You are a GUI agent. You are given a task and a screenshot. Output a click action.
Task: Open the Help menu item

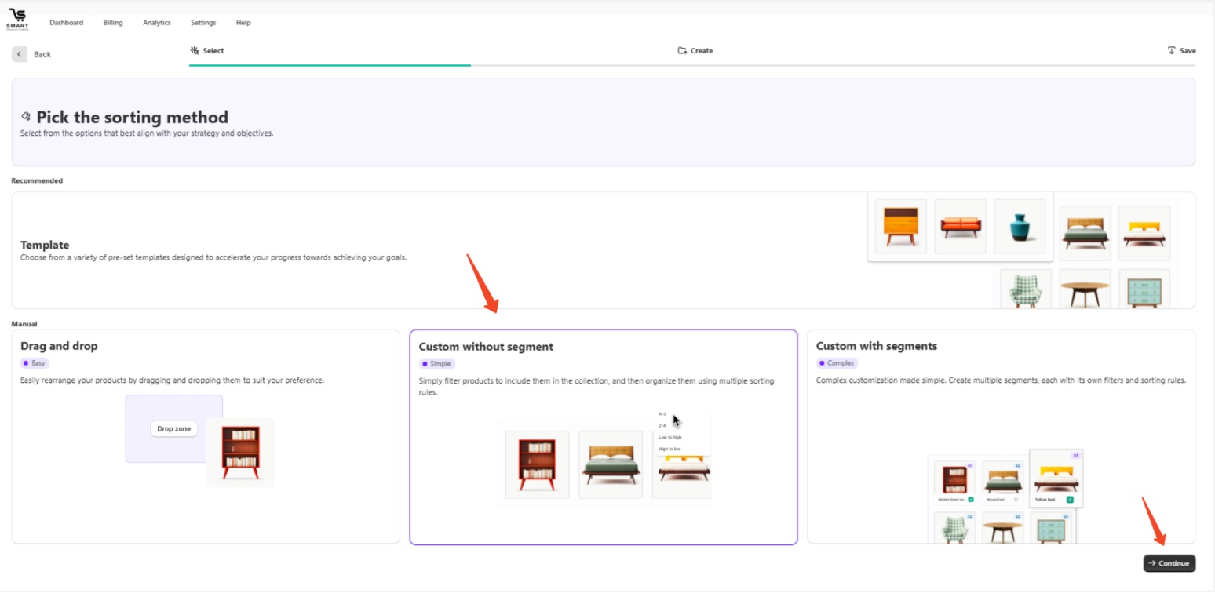(243, 23)
